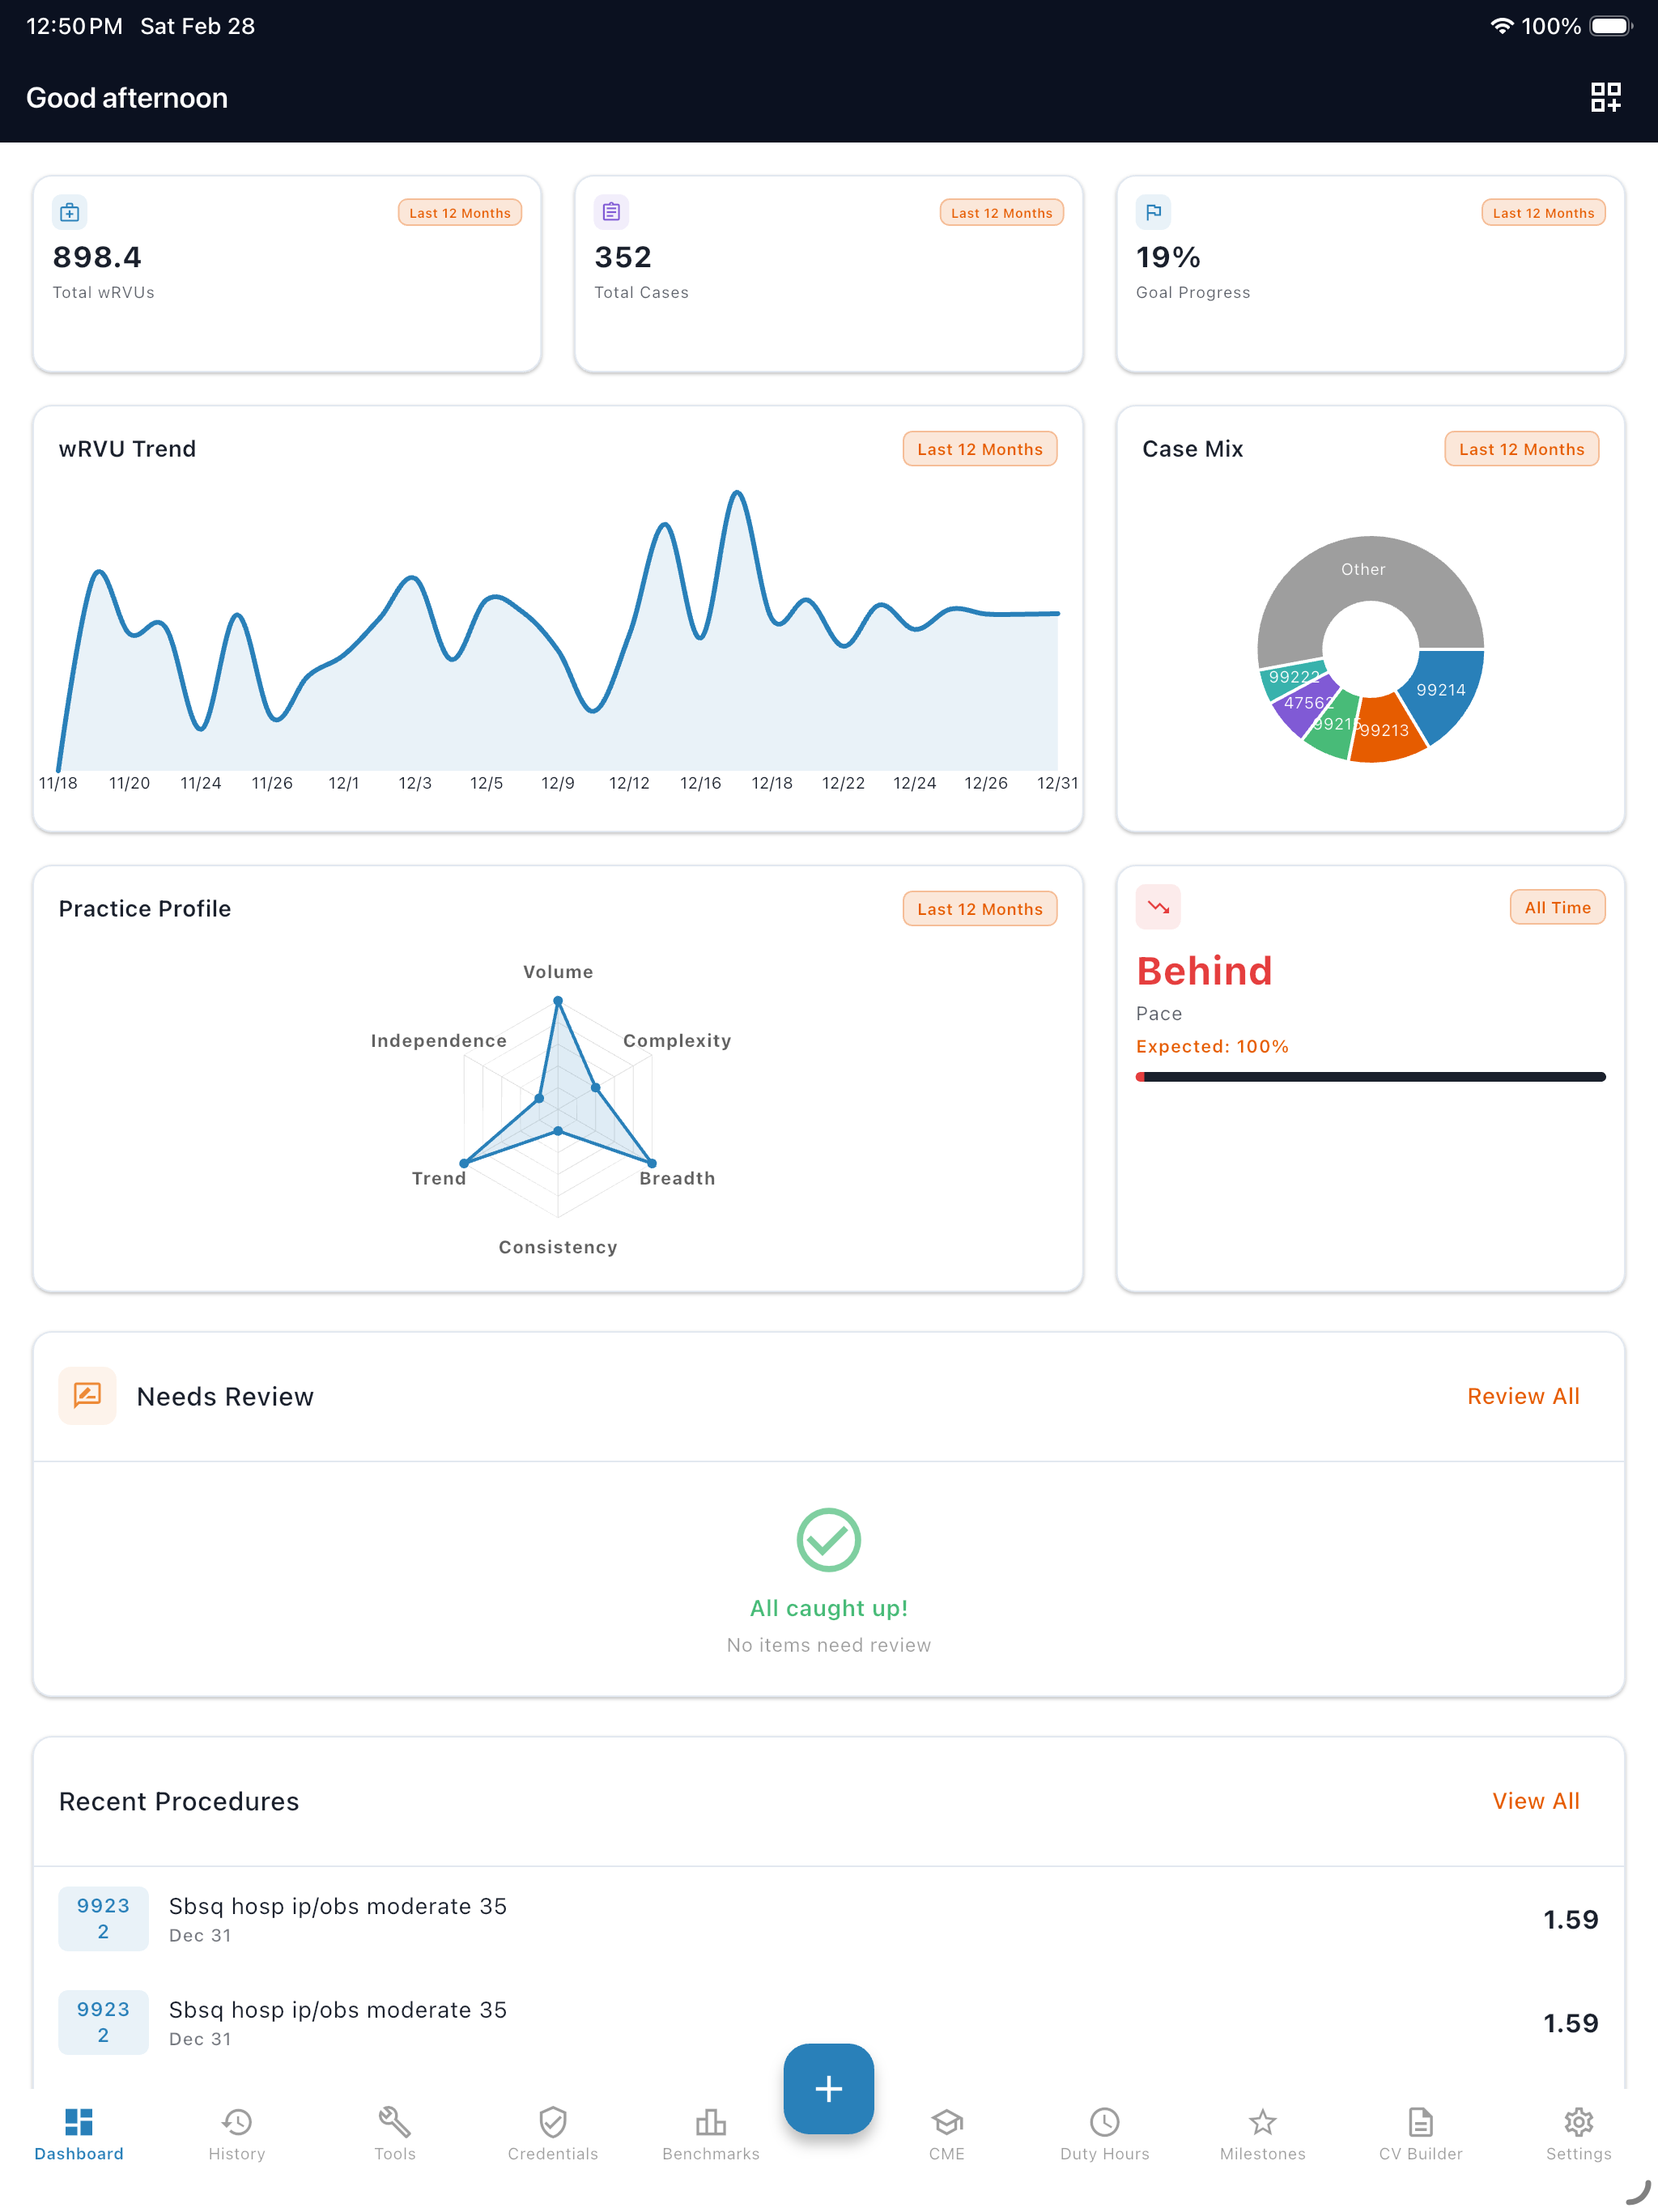Click View All recent procedures

pyautogui.click(x=1535, y=1800)
